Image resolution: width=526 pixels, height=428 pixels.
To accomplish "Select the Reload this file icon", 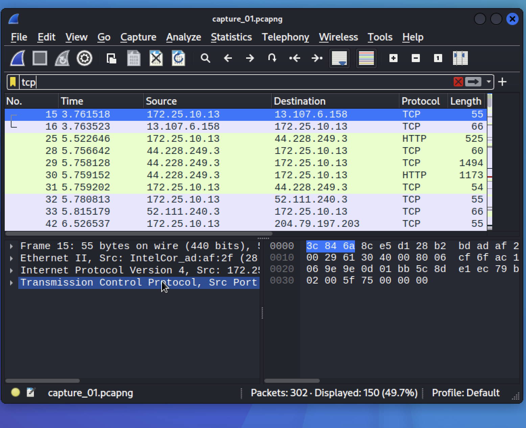I will click(178, 58).
